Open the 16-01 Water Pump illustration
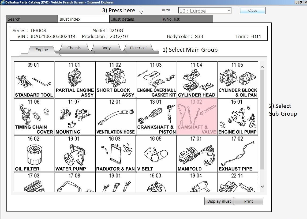The height and width of the screenshot is (219, 307). coord(75,154)
